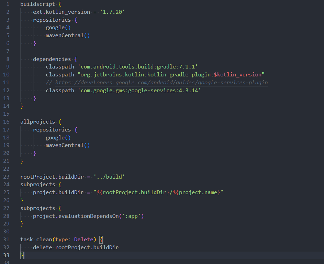
Task: Click line number 33 in gutter
Action: [x=7, y=255]
